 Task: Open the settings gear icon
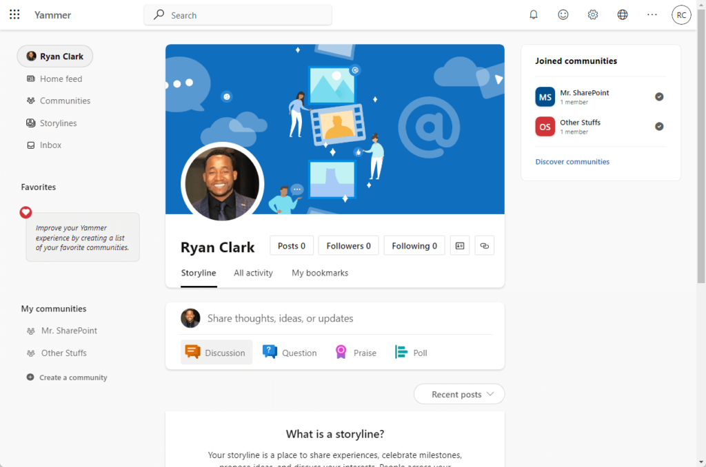[x=592, y=15]
